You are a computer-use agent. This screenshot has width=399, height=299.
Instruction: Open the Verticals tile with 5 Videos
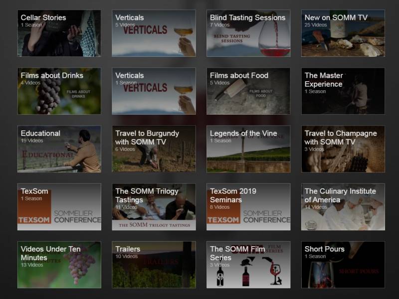(154, 33)
